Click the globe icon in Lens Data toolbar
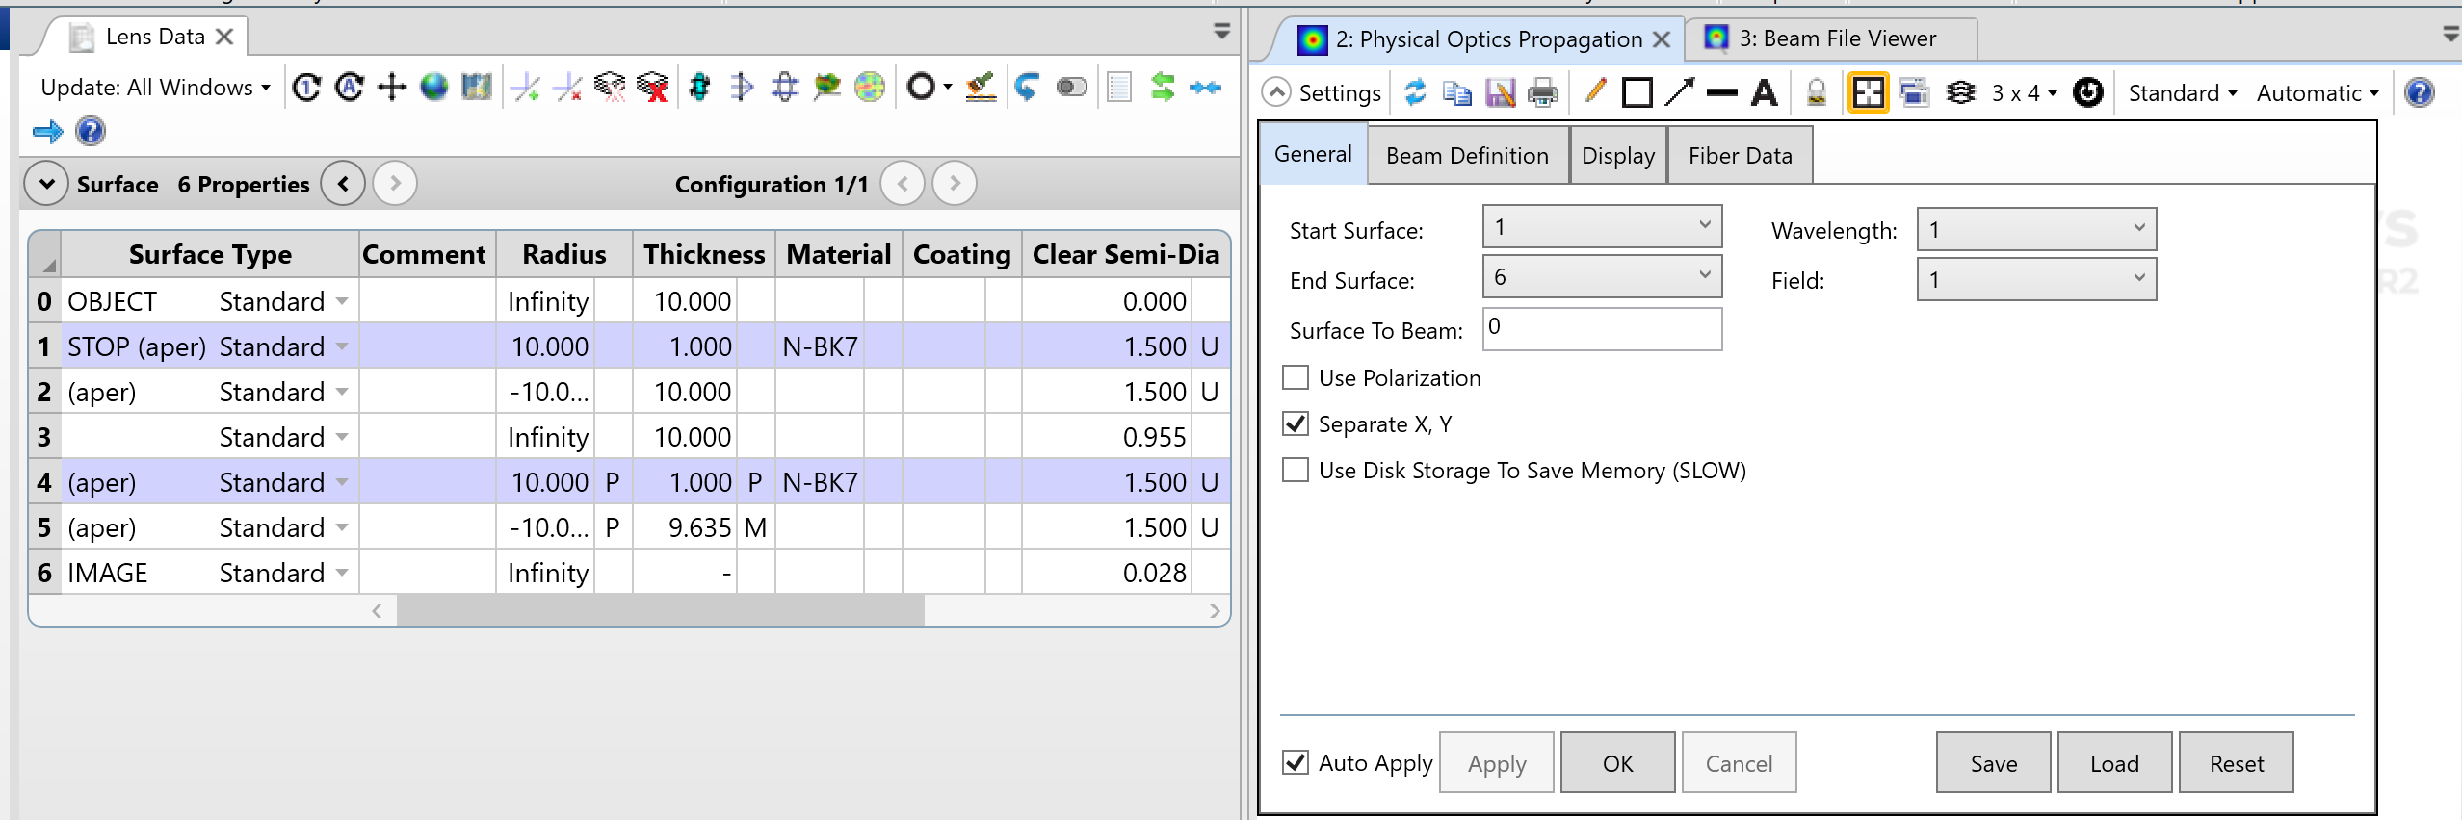This screenshot has width=2462, height=820. pyautogui.click(x=434, y=88)
